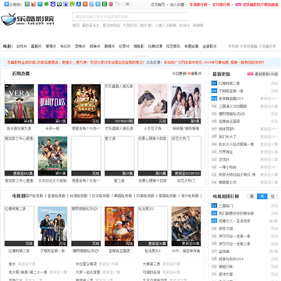
Task: Share via the yellow star Qzone icon
Action: click(27, 4)
